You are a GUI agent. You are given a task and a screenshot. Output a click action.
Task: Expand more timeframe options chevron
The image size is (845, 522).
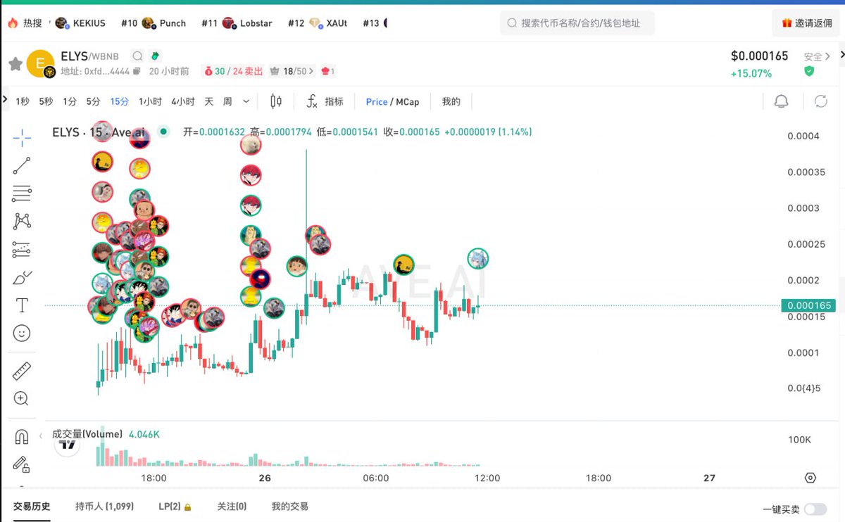246,101
